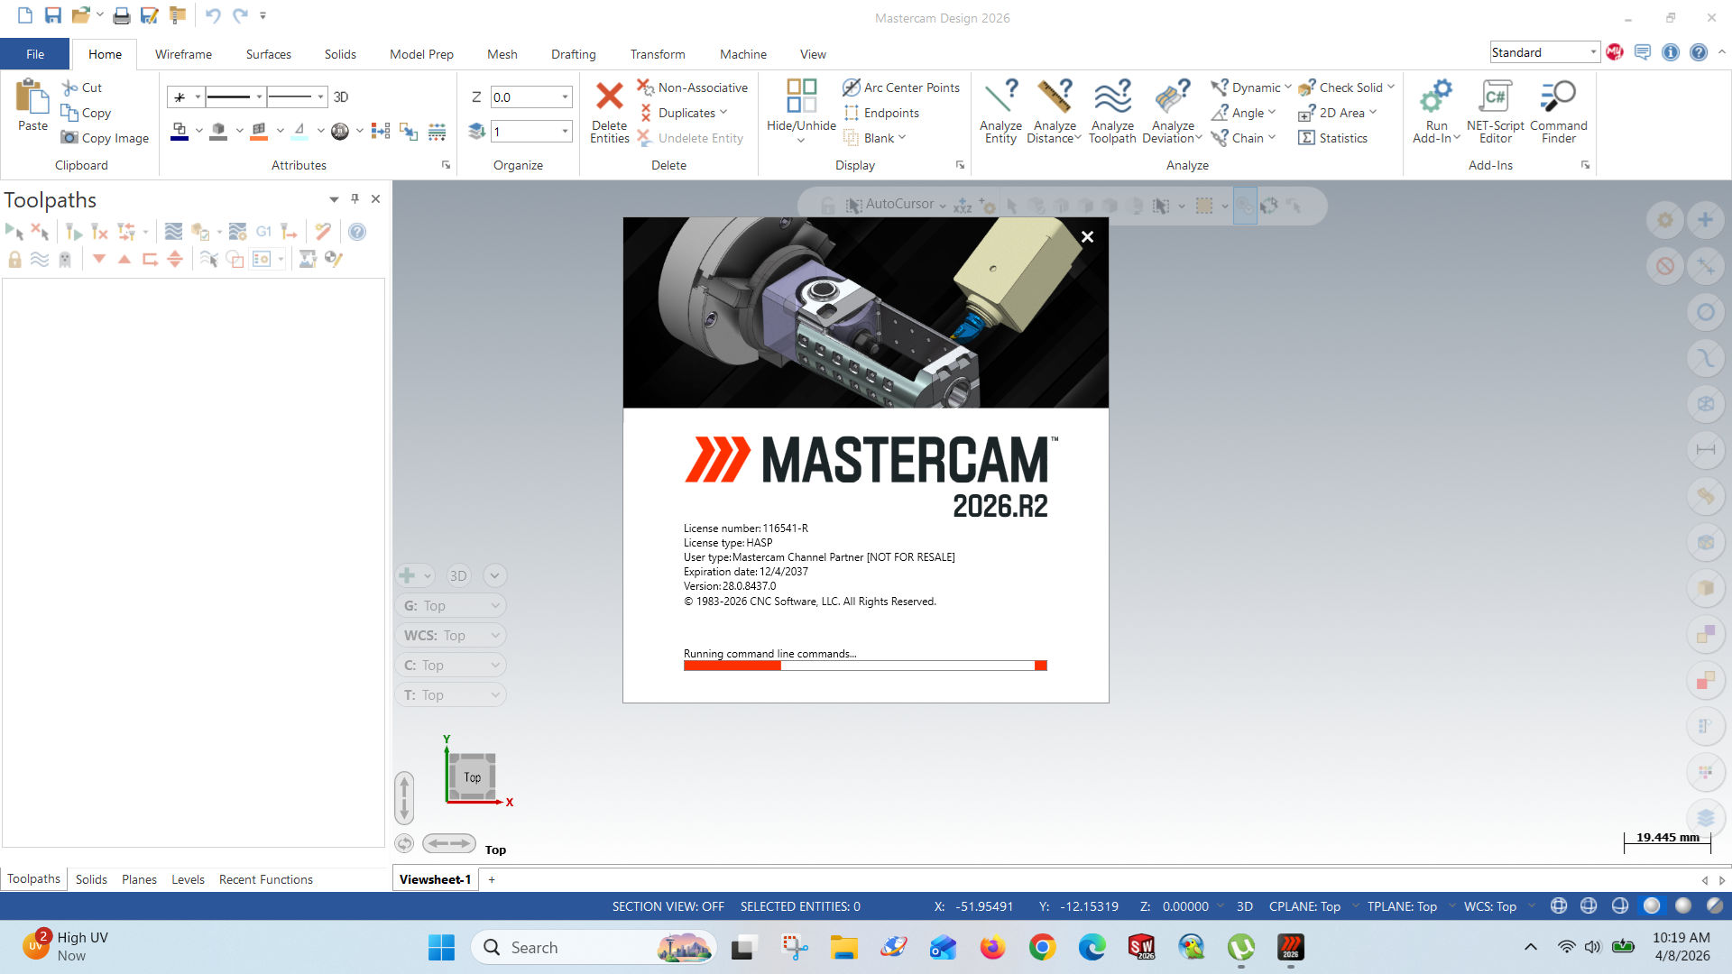Toggle the ghost display icon in Toolpaths toolbar
Screen dimensions: 1732x974
click(65, 260)
